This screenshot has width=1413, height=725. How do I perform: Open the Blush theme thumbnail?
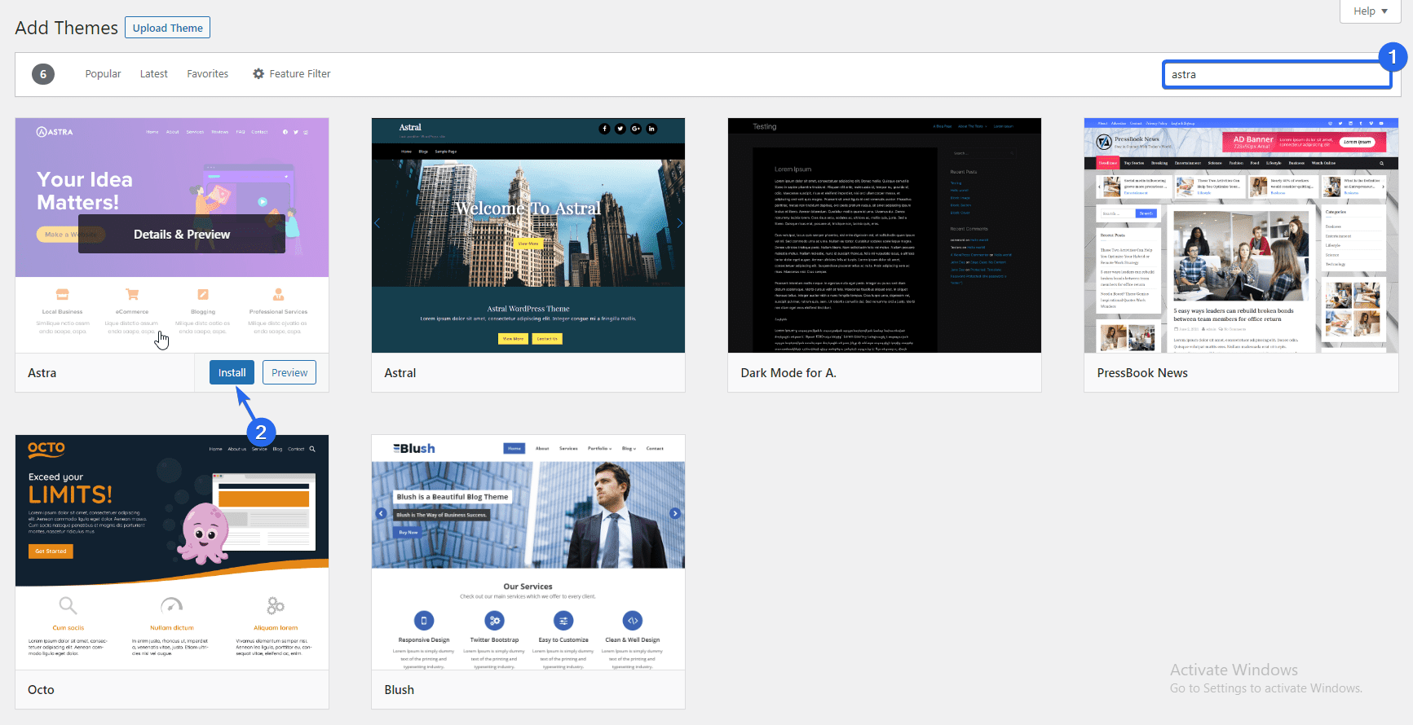(x=528, y=552)
